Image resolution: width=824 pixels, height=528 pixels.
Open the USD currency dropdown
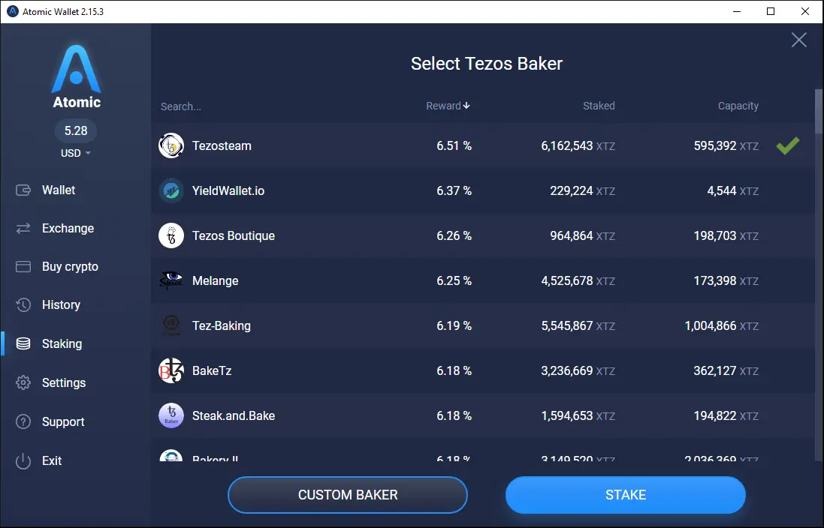[x=76, y=153]
